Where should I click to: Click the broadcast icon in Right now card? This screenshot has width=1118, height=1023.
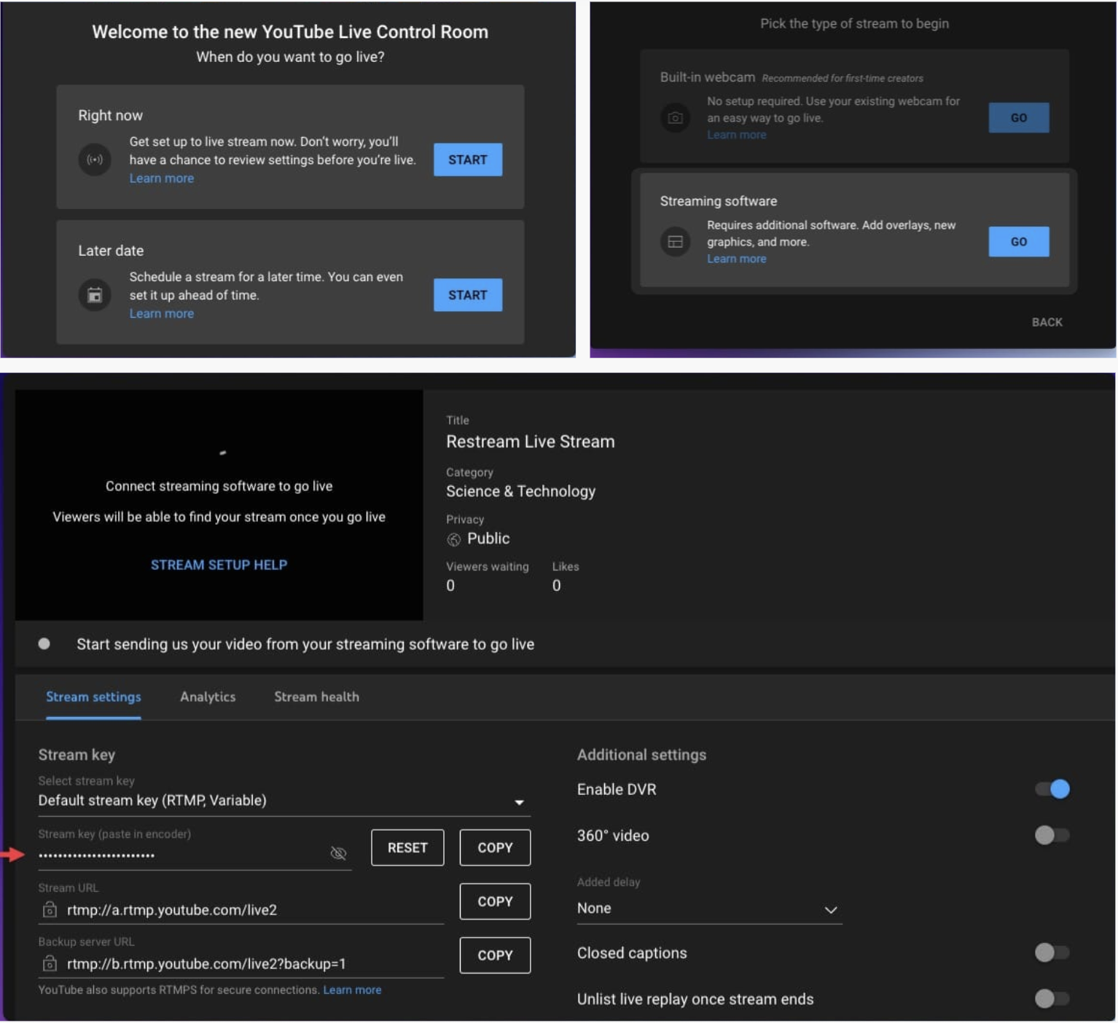point(95,160)
